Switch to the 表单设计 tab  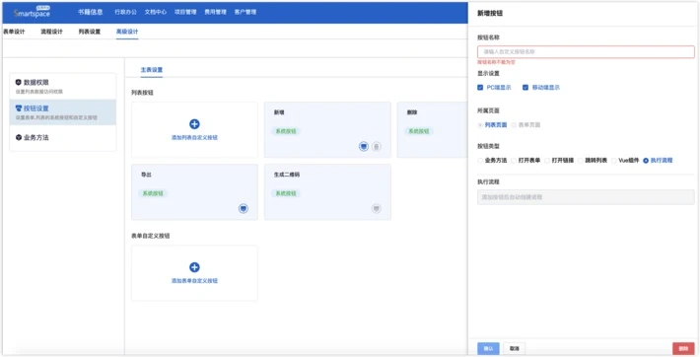[x=14, y=32]
